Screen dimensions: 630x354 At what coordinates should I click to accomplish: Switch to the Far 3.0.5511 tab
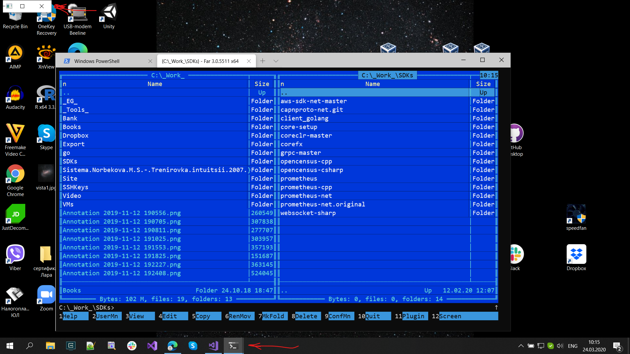click(x=200, y=61)
